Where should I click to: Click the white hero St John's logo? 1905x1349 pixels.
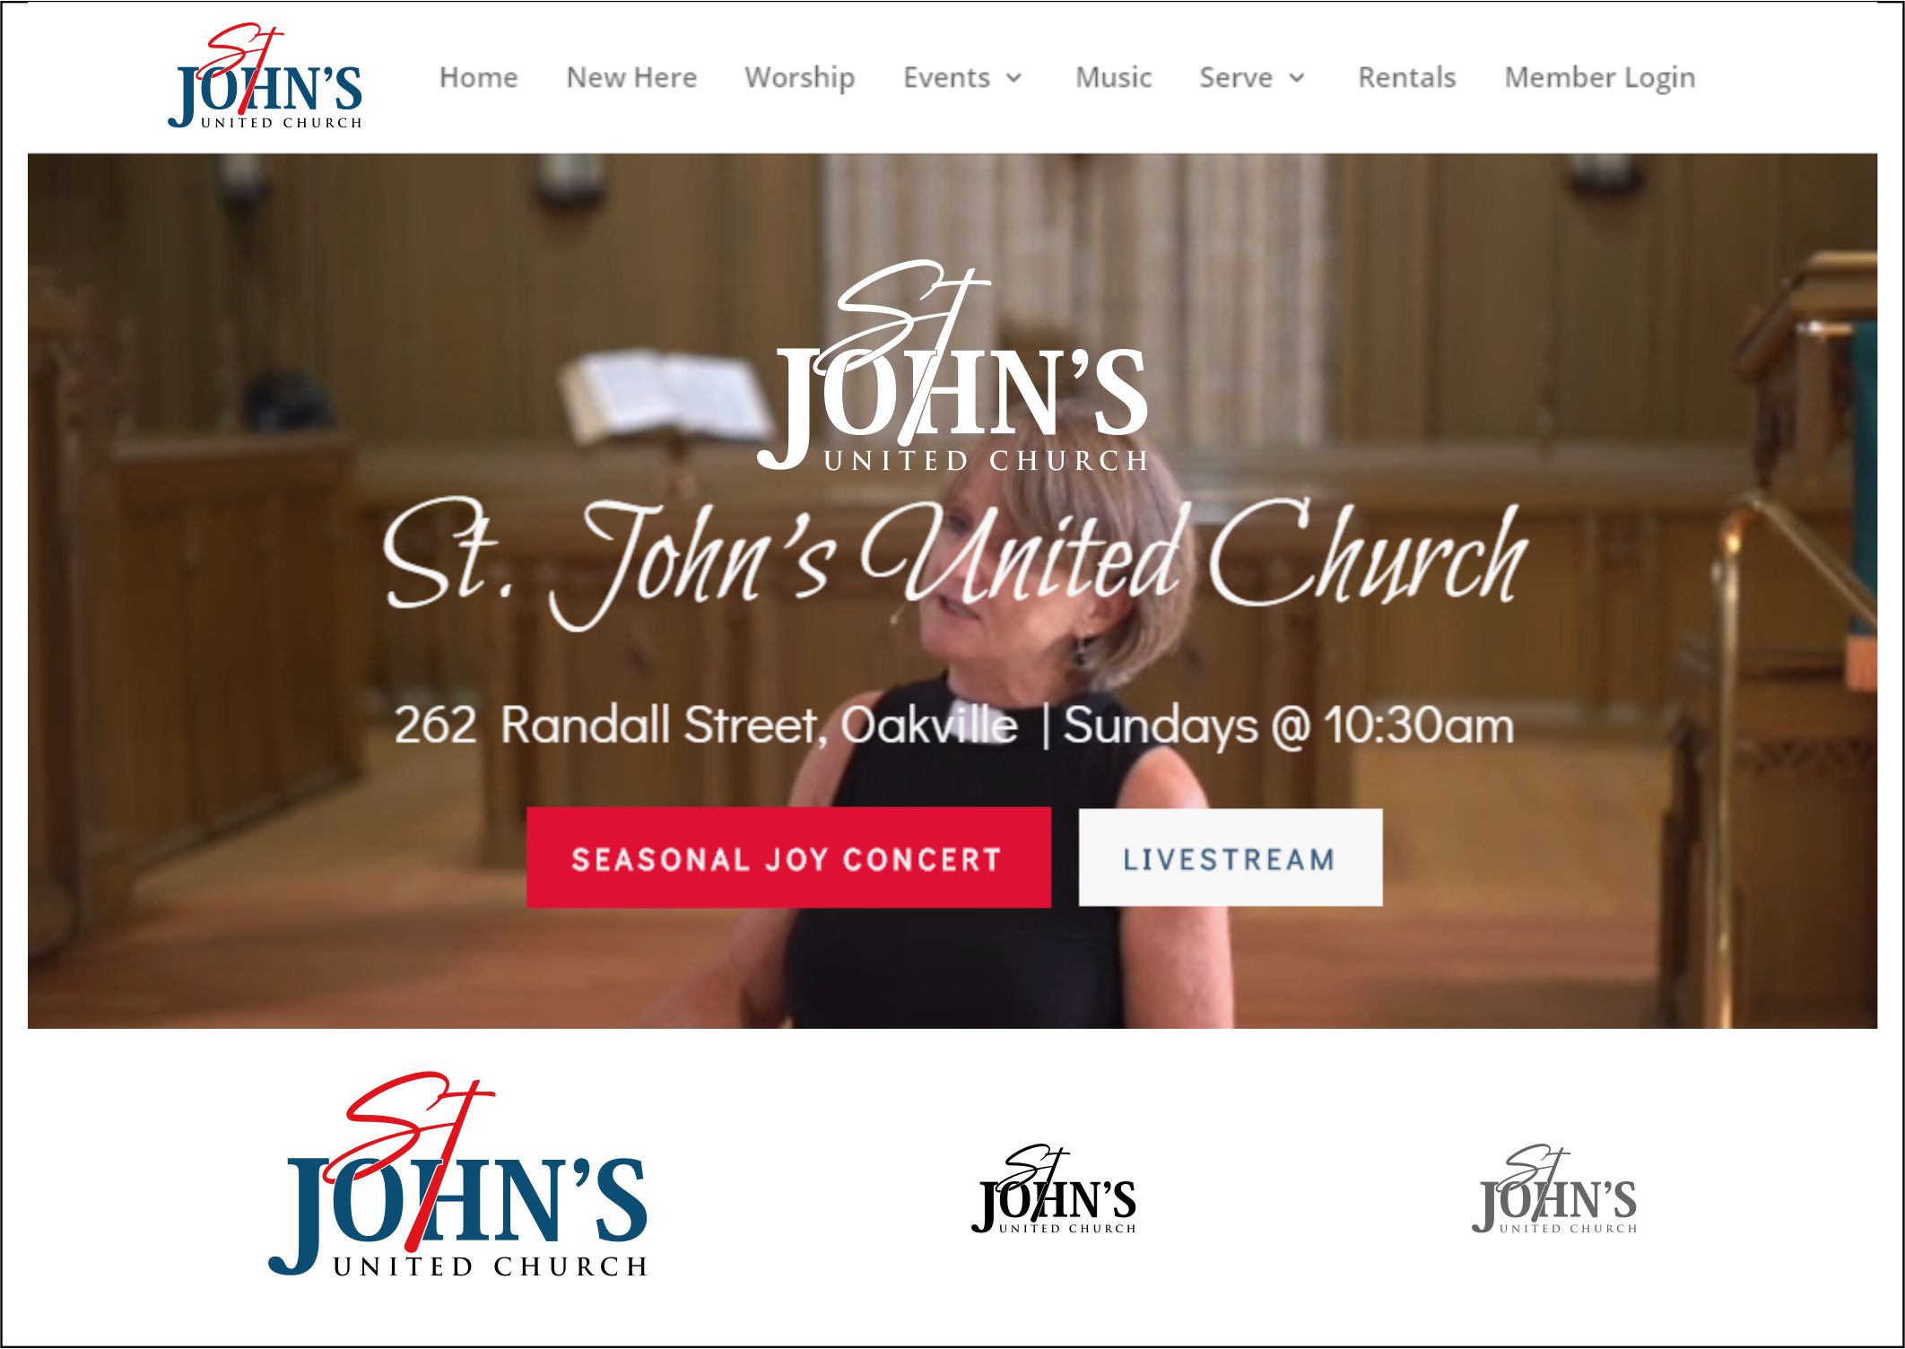tap(952, 365)
